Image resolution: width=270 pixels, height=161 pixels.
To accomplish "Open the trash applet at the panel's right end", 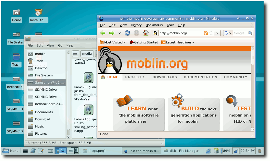I will [259, 151].
